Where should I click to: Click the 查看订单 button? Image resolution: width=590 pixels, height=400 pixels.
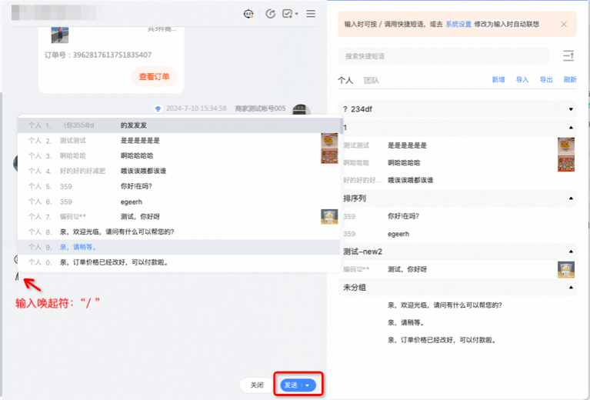tap(155, 77)
